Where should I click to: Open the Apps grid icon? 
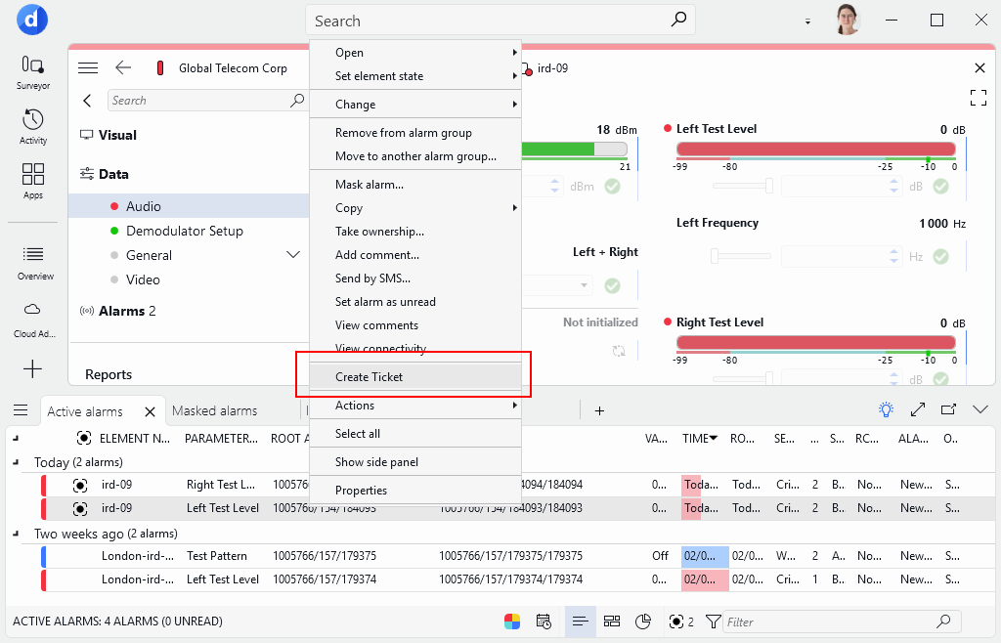click(x=32, y=181)
